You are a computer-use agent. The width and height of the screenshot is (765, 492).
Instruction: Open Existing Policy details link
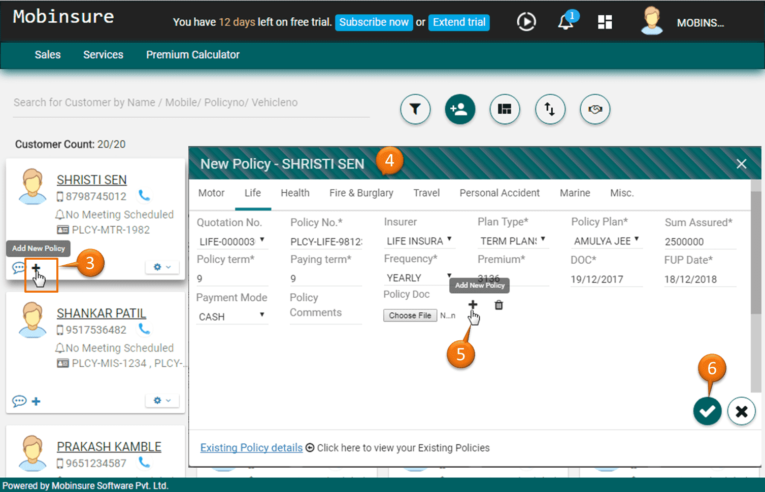point(251,448)
